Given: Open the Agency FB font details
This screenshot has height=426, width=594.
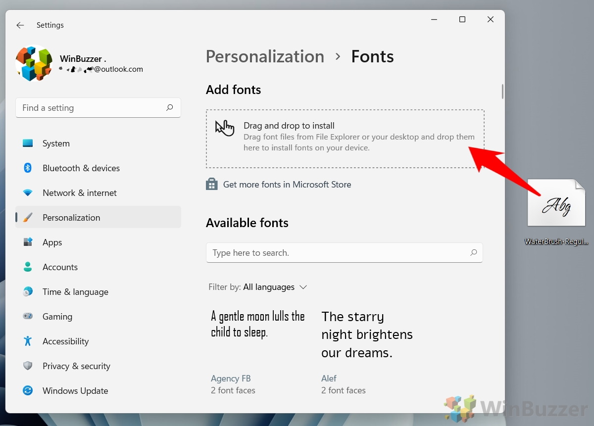Looking at the screenshot, I should pos(231,378).
